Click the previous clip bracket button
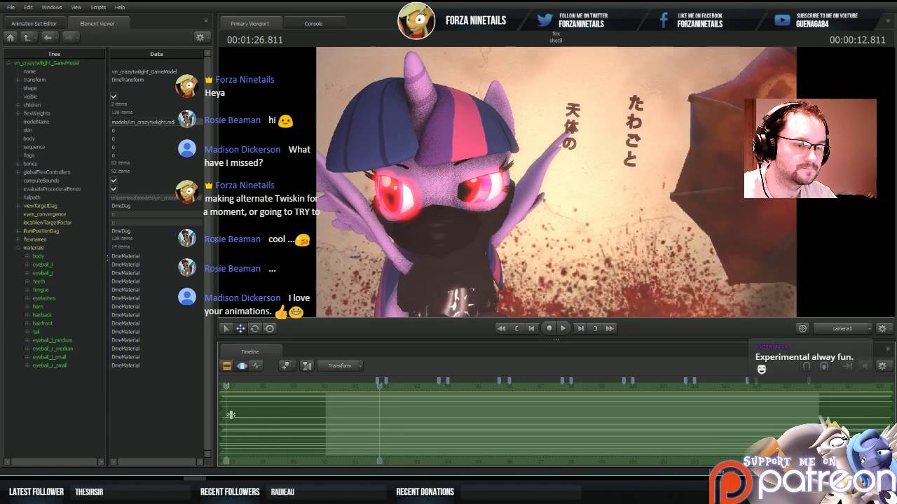 [517, 328]
